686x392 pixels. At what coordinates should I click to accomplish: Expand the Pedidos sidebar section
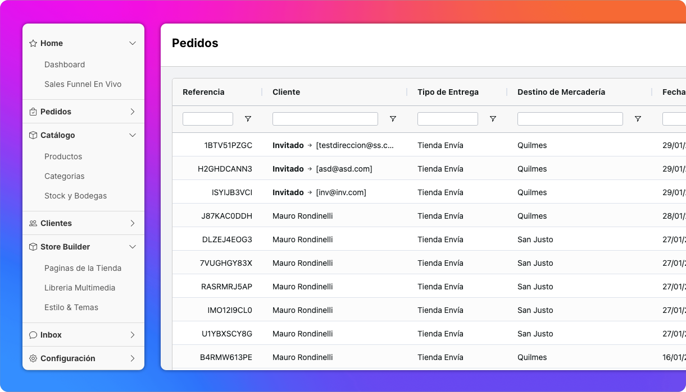pyautogui.click(x=133, y=112)
